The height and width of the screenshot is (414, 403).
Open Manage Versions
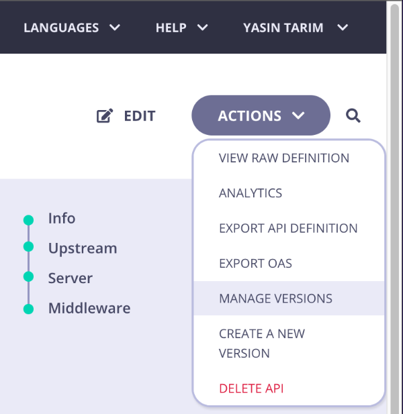pyautogui.click(x=275, y=299)
